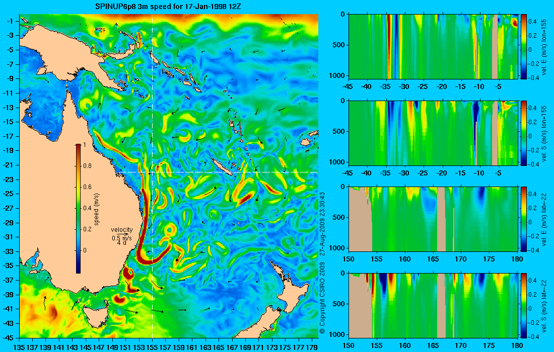Click the '0.5 m/s' velocity scale text
Image resolution: width=554 pixels, height=352 pixels.
tap(121, 238)
